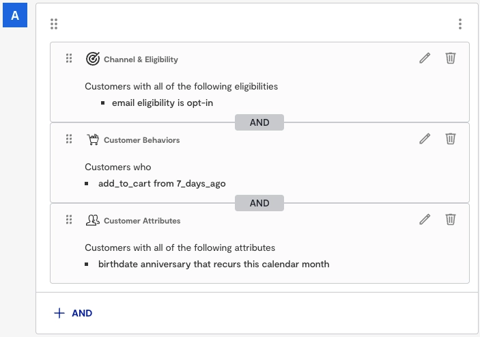Edit the Channel & Eligibility condition

(425, 58)
